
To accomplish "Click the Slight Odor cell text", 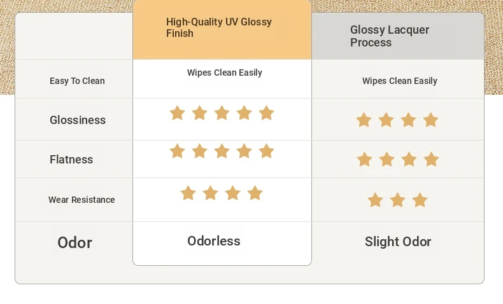I will click(398, 242).
